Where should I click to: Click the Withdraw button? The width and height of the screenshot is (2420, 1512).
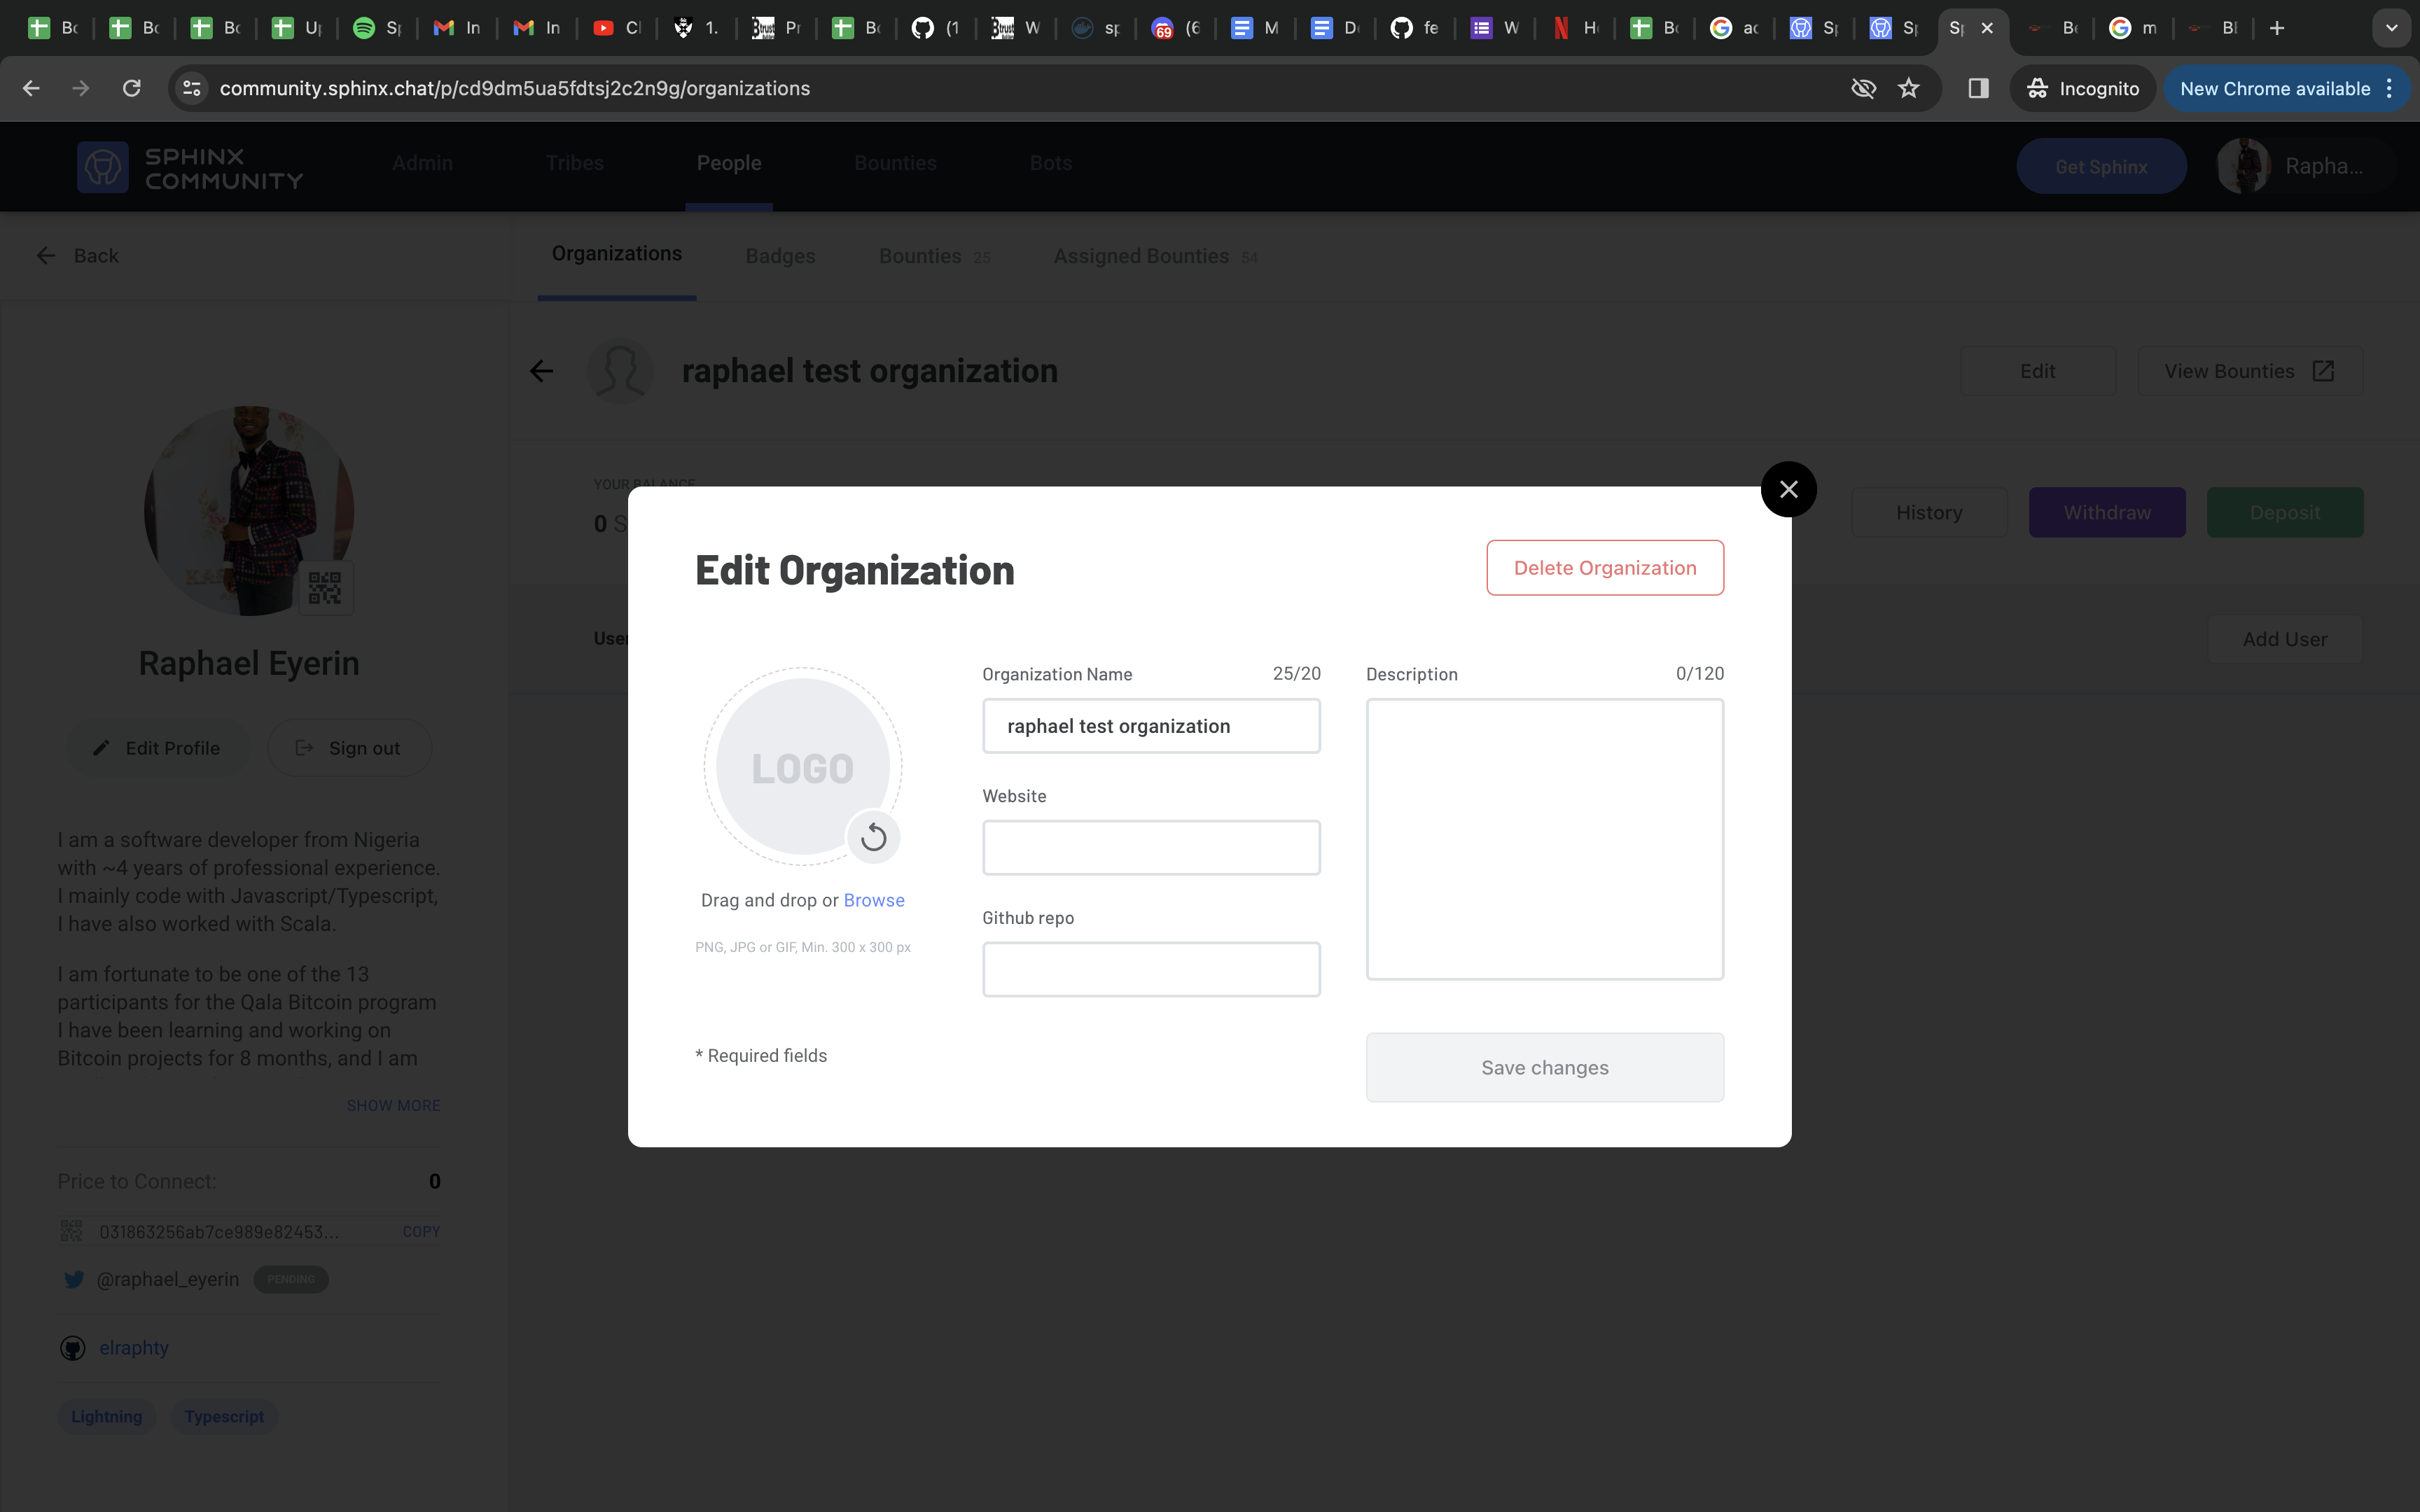point(2107,512)
